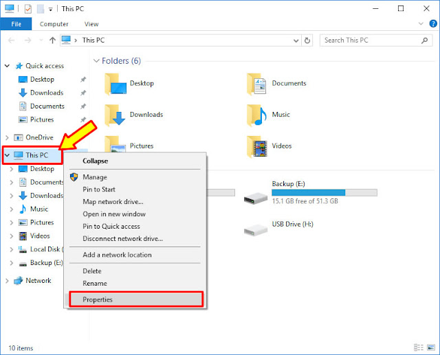Viewport: 440px width, 355px height.
Task: Open the View ribbon tab
Action: coord(91,24)
